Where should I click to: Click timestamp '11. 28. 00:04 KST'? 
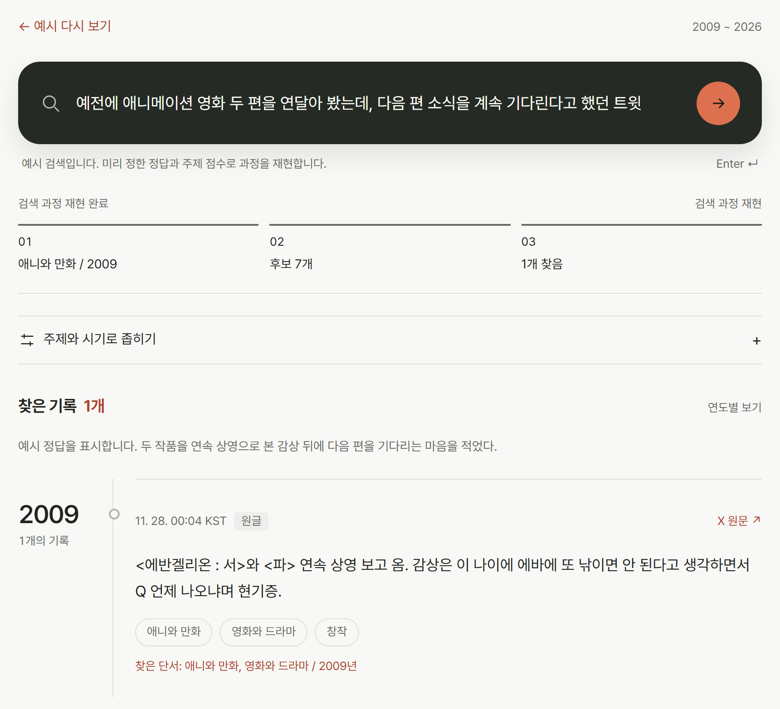click(180, 521)
